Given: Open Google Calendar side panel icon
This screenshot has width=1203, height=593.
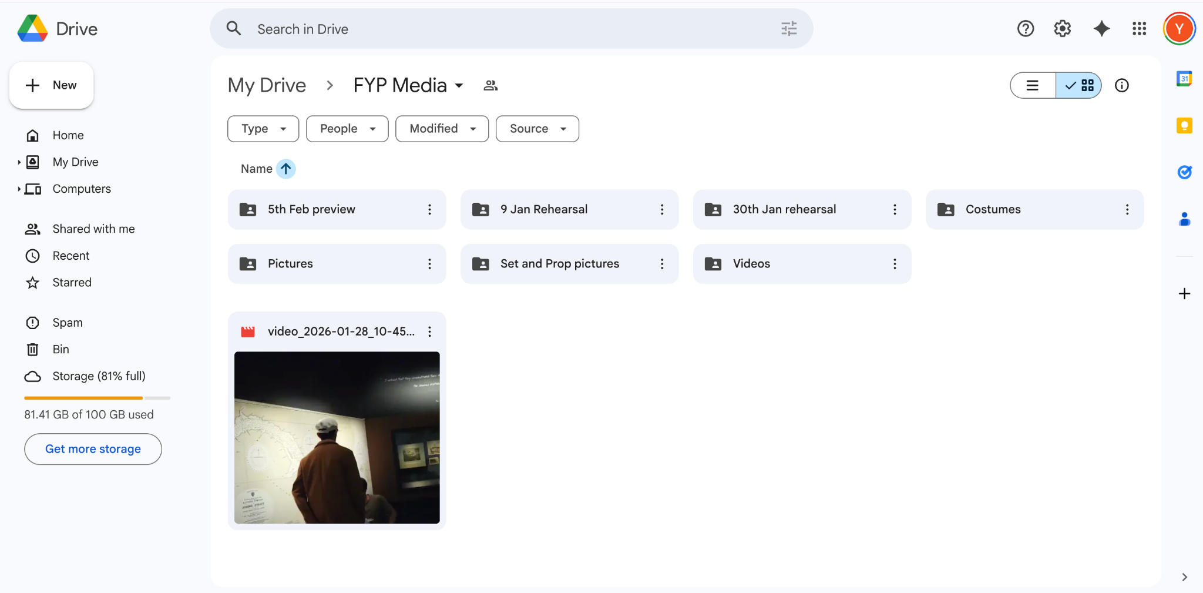Looking at the screenshot, I should tap(1184, 79).
